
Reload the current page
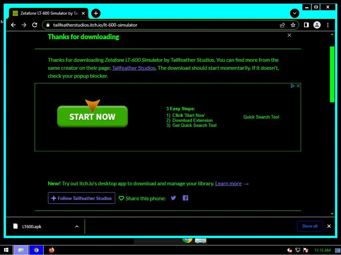35,25
